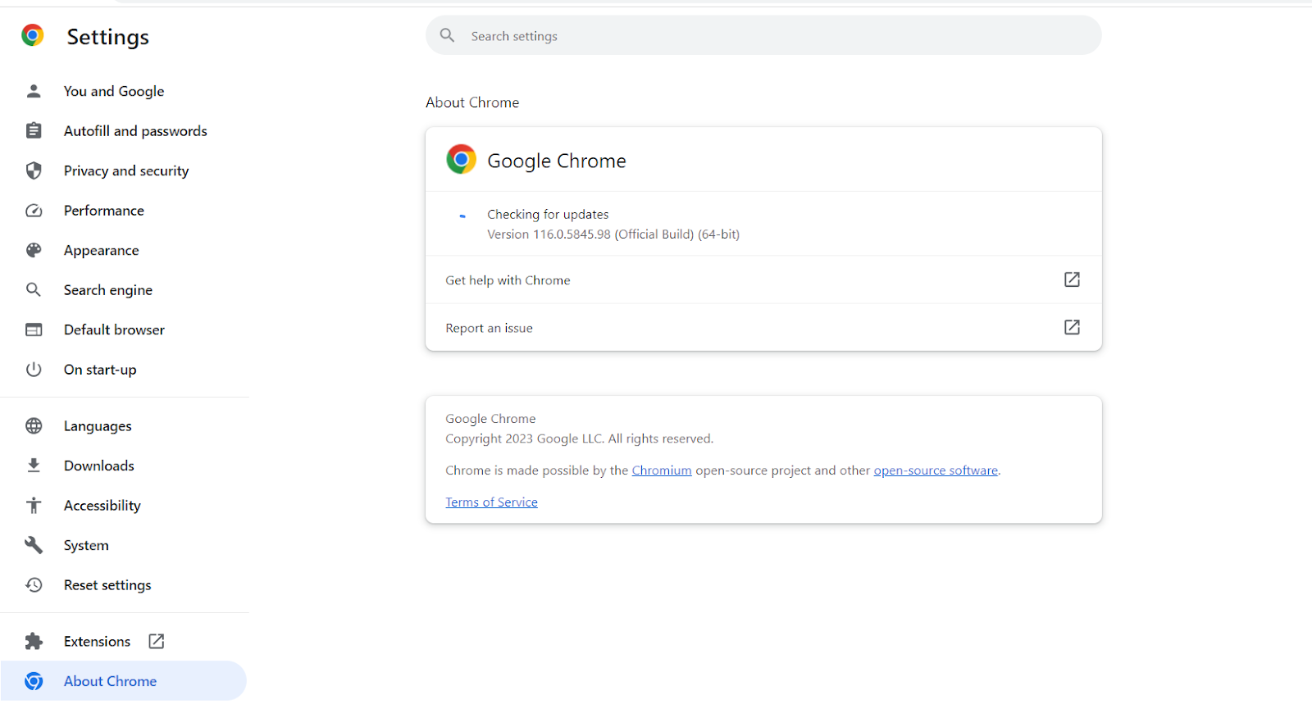Viewport: 1312px width, 718px height.
Task: Click the Privacy and security shield icon
Action: [34, 170]
